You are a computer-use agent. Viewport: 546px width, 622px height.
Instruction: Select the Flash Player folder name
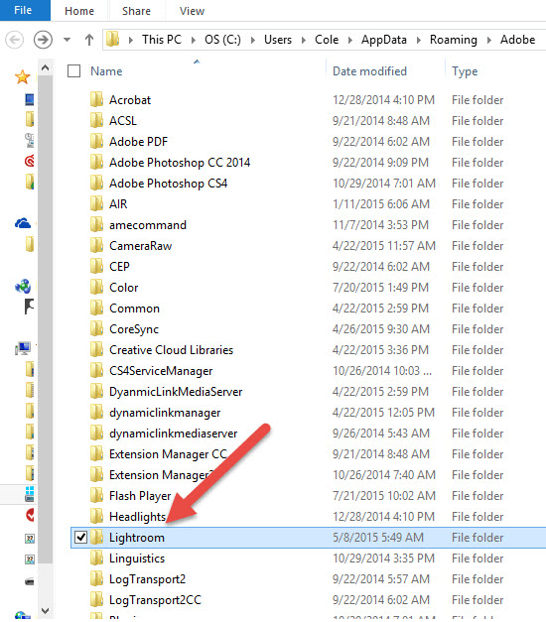point(140,496)
